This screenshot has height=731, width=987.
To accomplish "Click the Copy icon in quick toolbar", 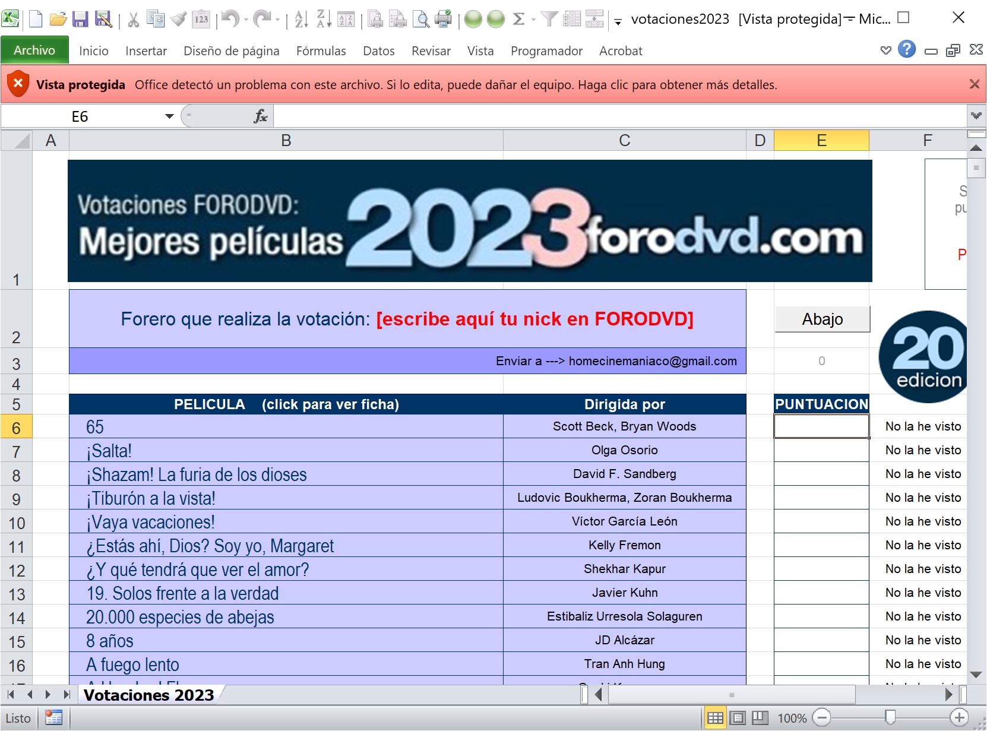I will click(156, 19).
